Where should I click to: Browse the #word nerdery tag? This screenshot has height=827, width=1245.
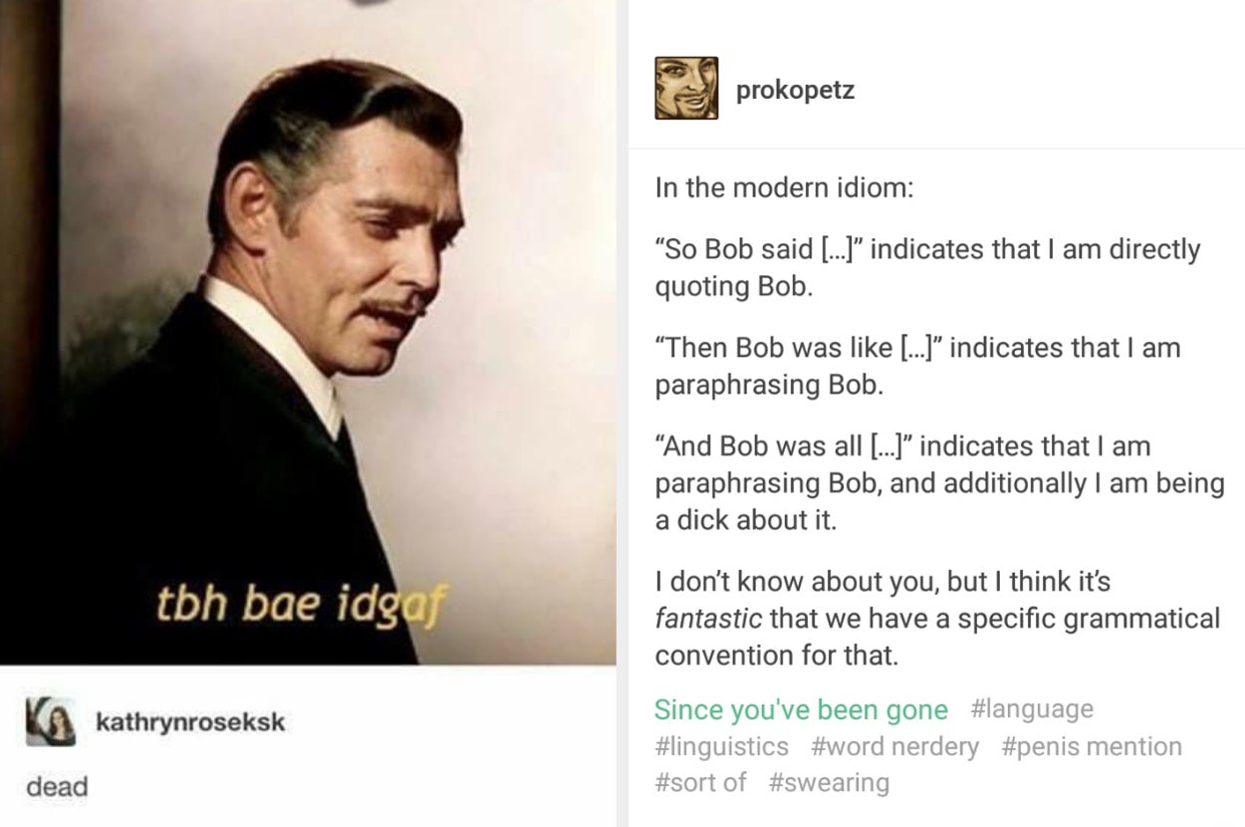coord(894,746)
